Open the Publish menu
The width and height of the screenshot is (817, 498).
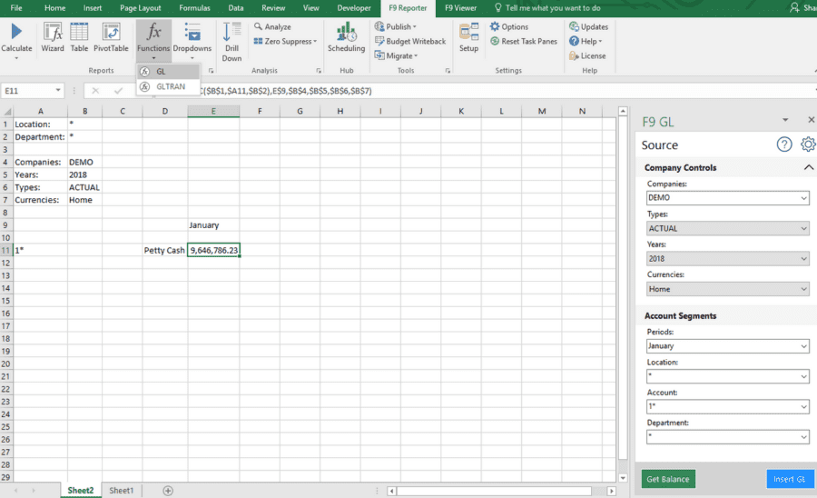pyautogui.click(x=396, y=26)
